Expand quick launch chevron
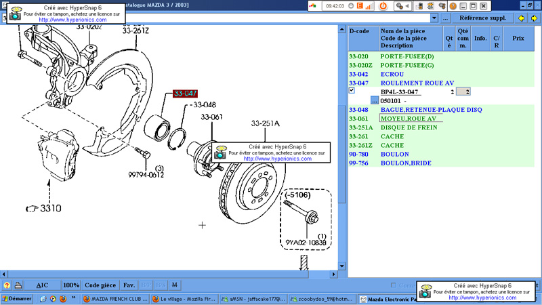The height and width of the screenshot is (305, 542). (74, 298)
